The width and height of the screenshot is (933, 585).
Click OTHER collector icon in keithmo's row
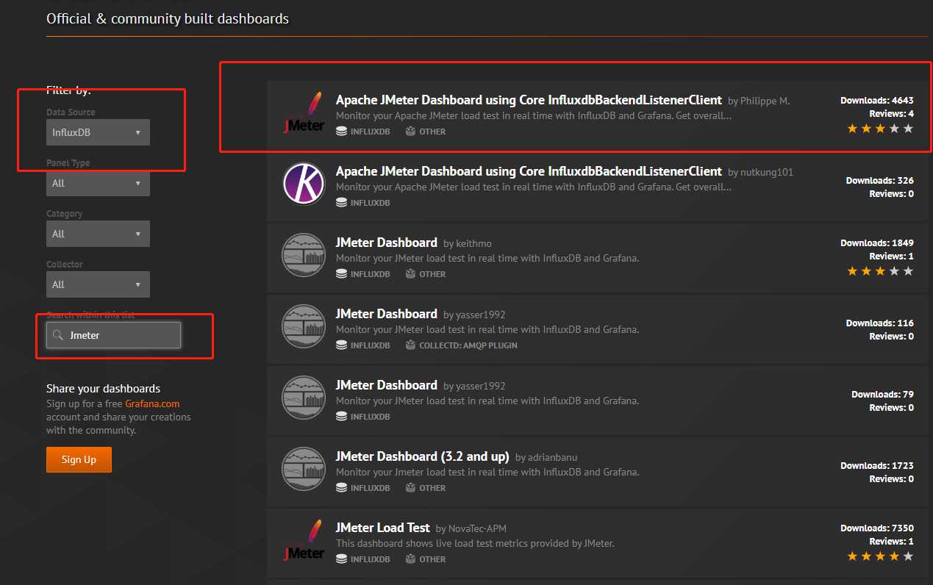(x=410, y=274)
